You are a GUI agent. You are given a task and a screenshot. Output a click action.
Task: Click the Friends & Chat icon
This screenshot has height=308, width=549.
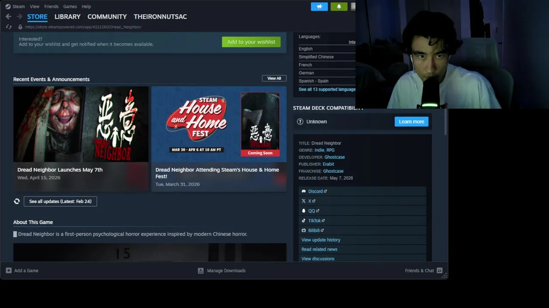(x=440, y=270)
